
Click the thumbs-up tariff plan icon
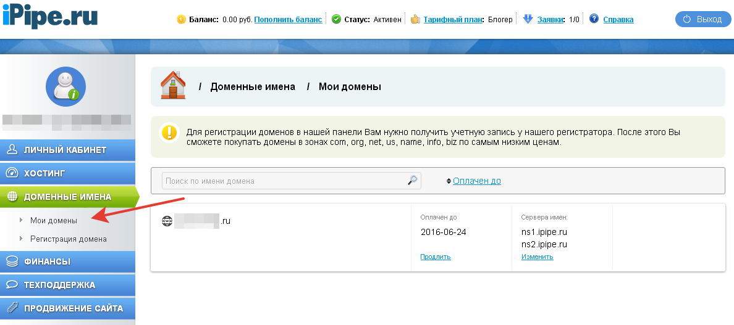[415, 19]
